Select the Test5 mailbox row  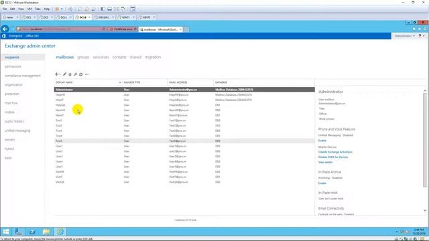[x=184, y=141]
